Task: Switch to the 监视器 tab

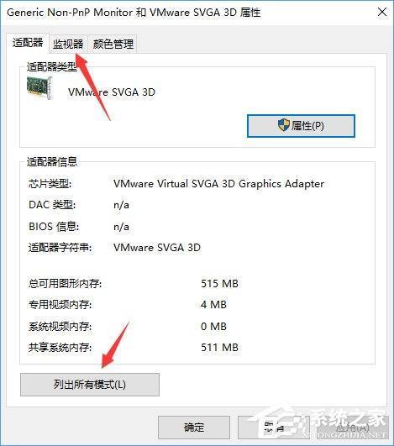Action: [68, 44]
